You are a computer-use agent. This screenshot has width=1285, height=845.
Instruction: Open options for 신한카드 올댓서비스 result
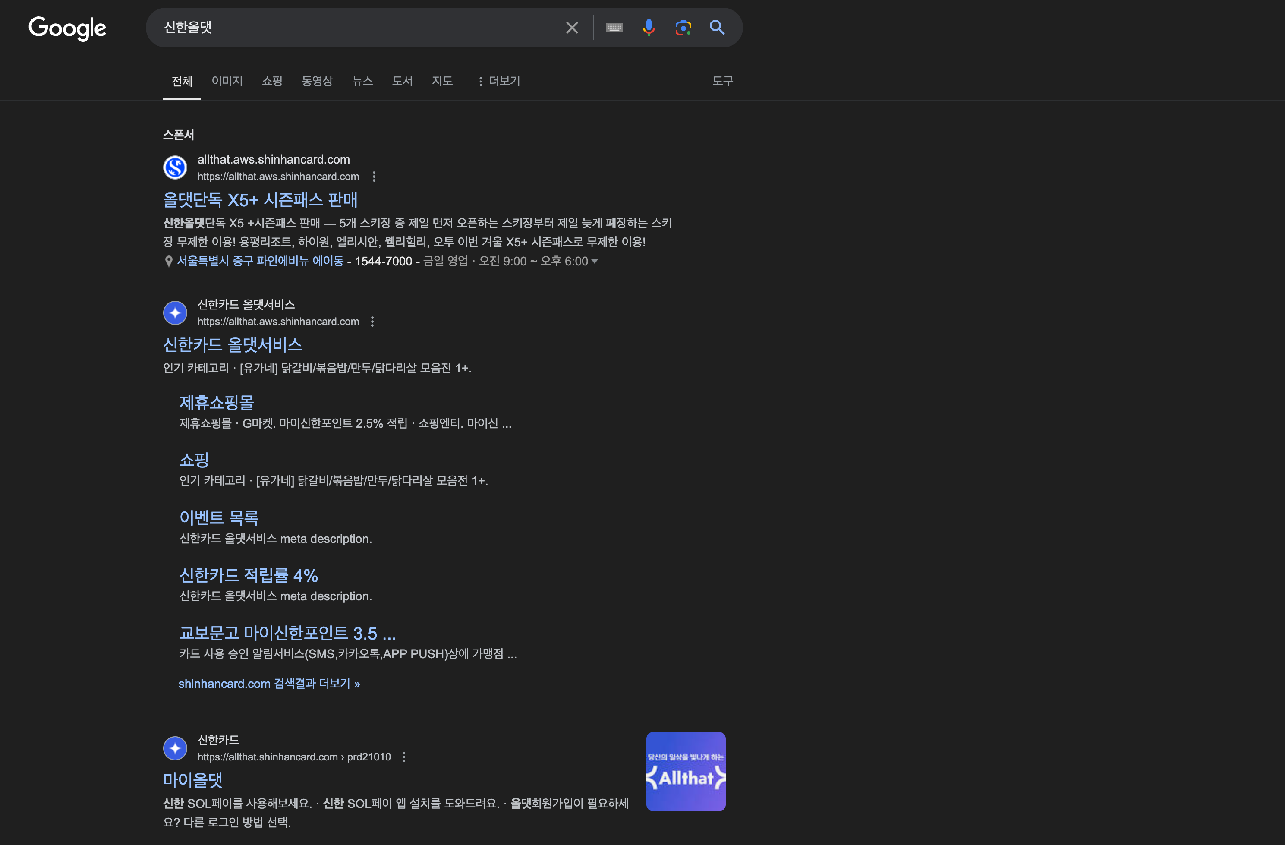click(372, 322)
